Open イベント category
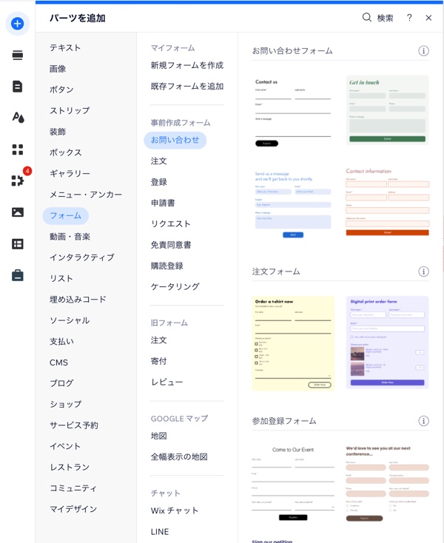This screenshot has width=444, height=543. click(x=65, y=446)
